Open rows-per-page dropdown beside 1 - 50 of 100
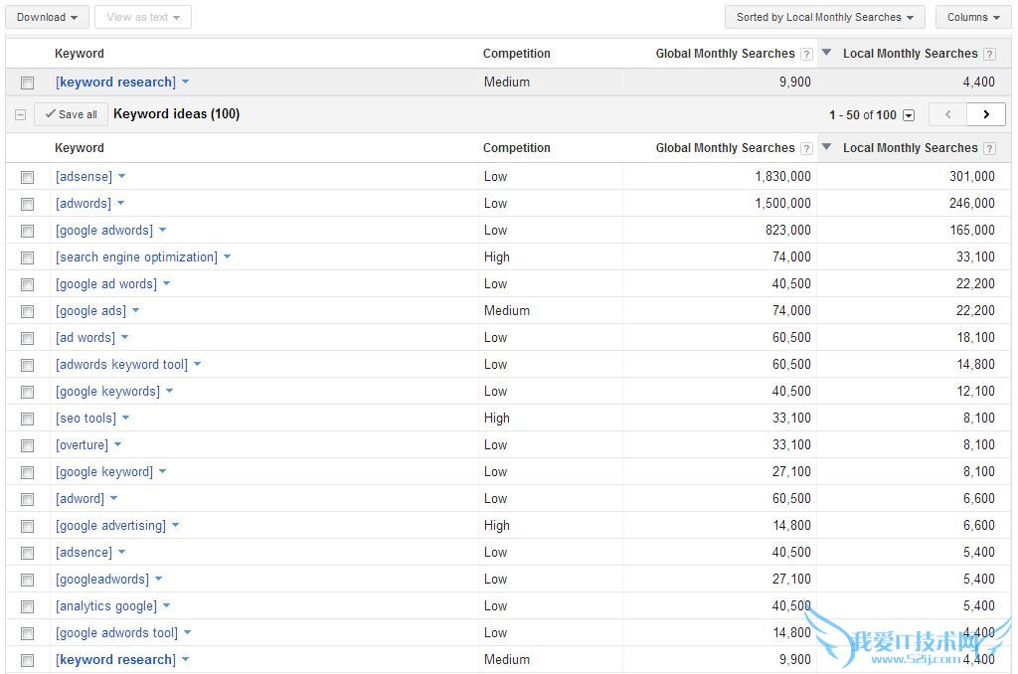 [x=909, y=115]
